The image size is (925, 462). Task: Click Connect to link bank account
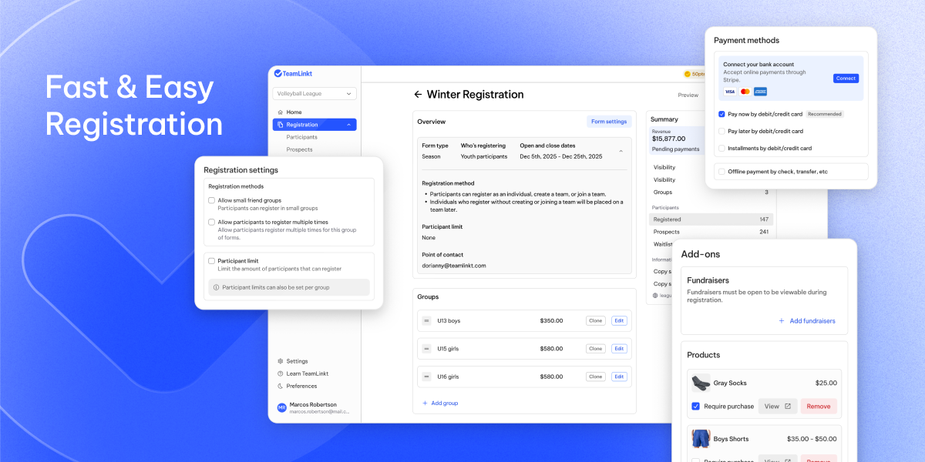846,79
